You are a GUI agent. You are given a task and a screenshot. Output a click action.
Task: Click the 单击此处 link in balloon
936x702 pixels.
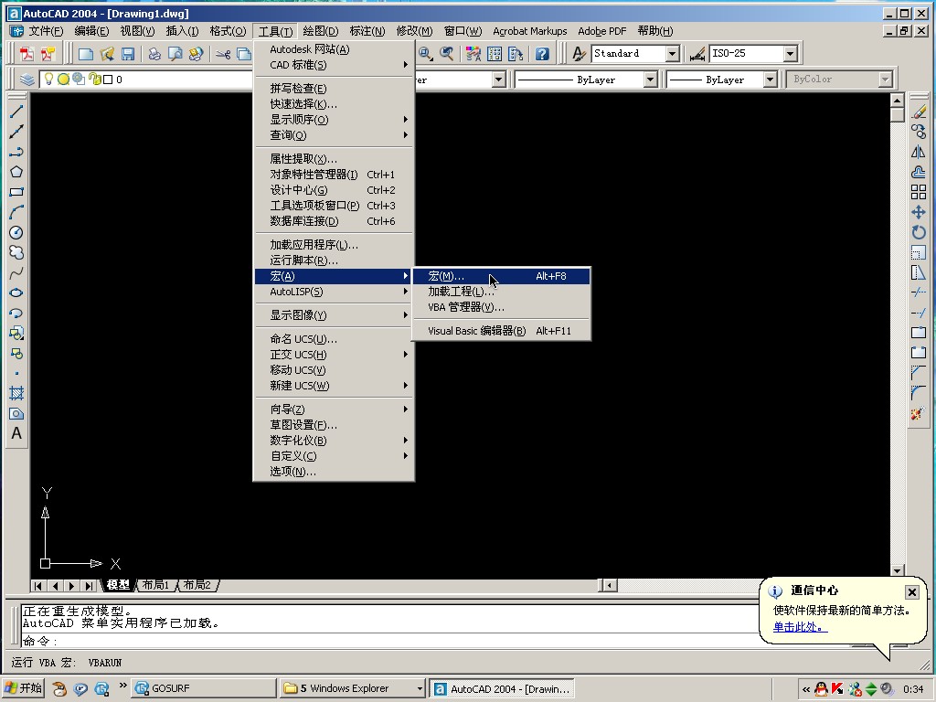pyautogui.click(x=800, y=627)
